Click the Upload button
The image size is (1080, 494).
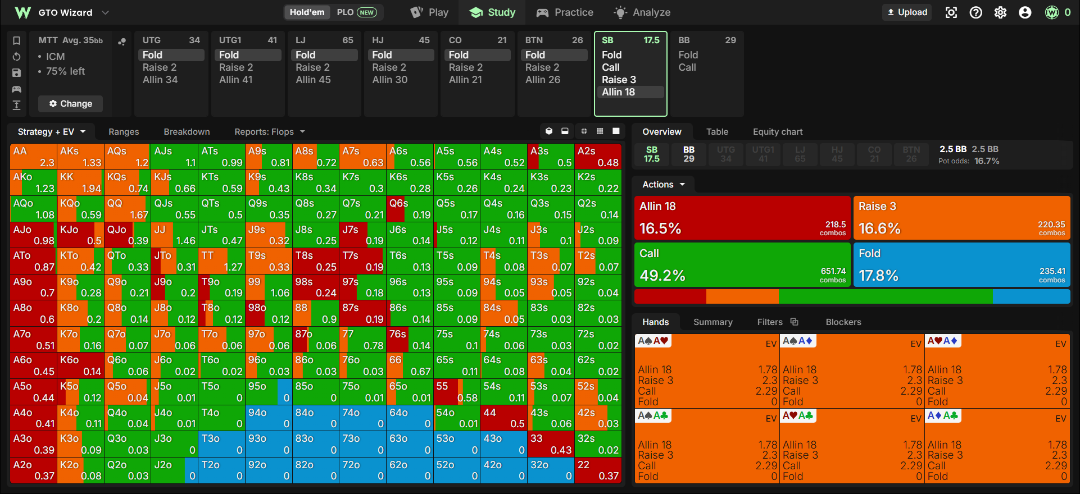click(907, 12)
